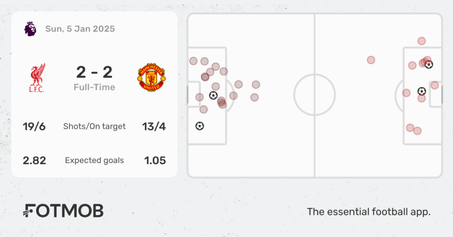
Task: Click "The essential football app." tagline
Action: point(369,212)
